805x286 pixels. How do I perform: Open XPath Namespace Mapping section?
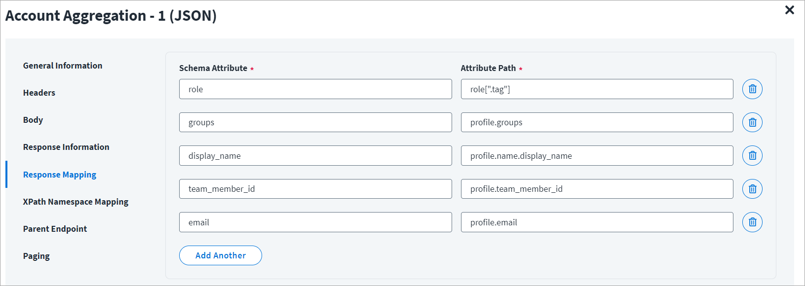point(76,202)
